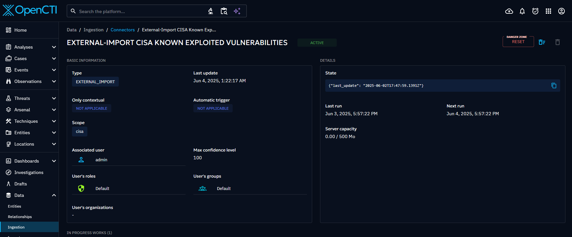Screen dimensions: 572x237
Task: Click the Last run timestamp
Action: coord(351,114)
